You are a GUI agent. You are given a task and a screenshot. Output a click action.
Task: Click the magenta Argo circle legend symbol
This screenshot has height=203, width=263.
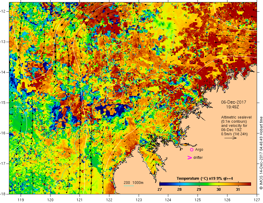[192, 150]
